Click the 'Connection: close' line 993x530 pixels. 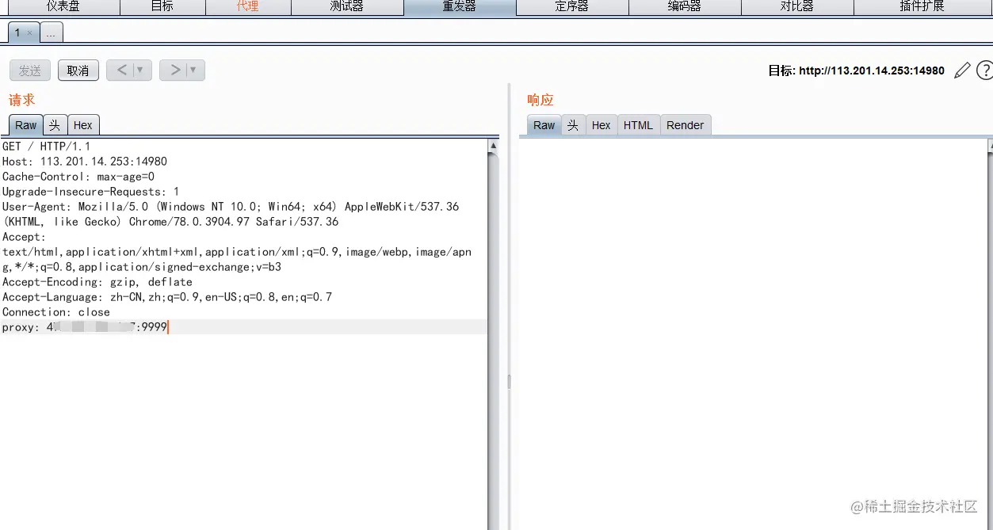pos(55,312)
